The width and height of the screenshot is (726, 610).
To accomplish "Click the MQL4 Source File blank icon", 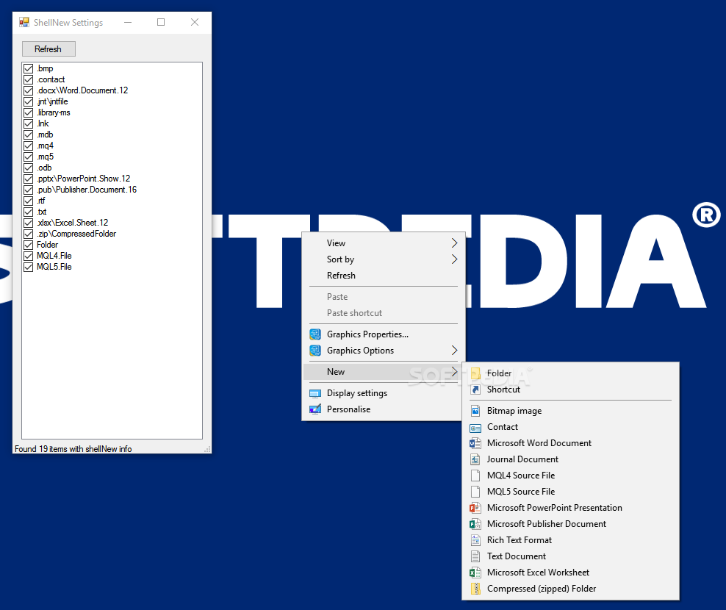I will coord(475,476).
